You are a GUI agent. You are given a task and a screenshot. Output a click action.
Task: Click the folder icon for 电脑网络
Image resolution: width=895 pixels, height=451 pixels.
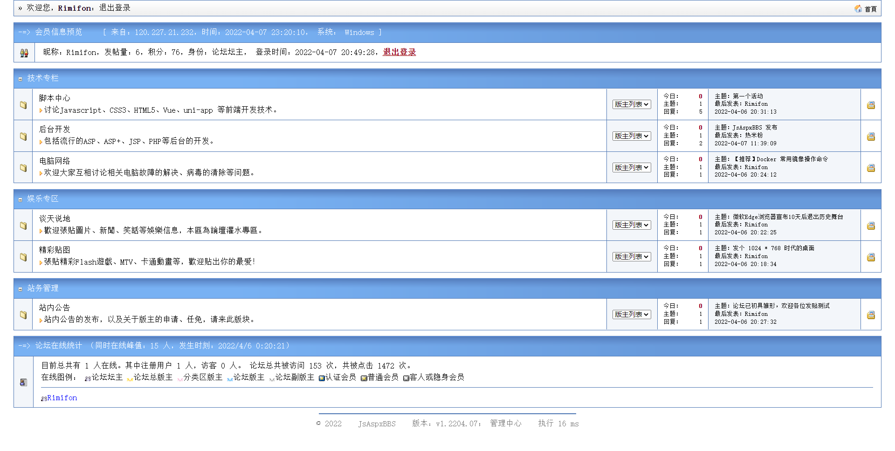(23, 168)
